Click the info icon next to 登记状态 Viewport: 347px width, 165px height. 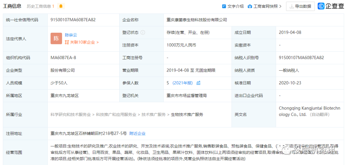[x=143, y=32]
